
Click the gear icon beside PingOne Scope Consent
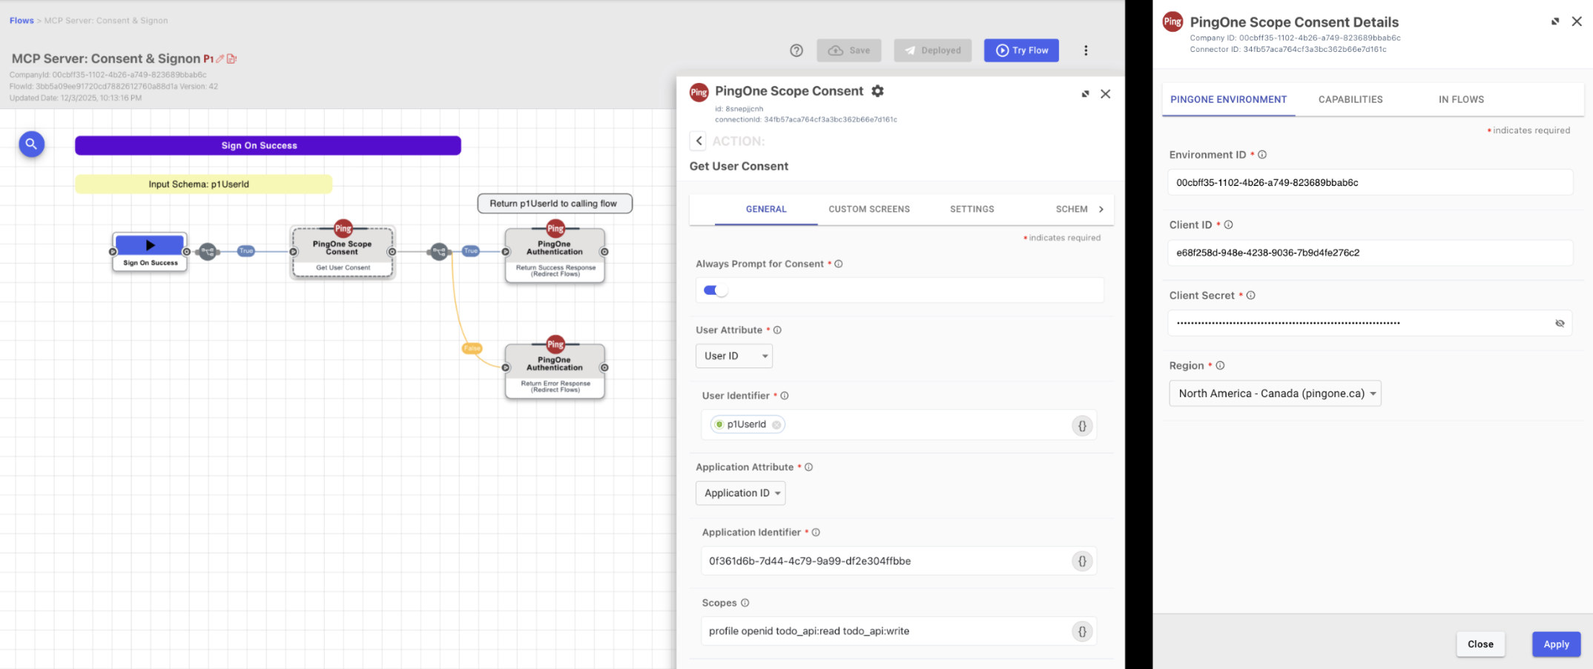pyautogui.click(x=878, y=91)
